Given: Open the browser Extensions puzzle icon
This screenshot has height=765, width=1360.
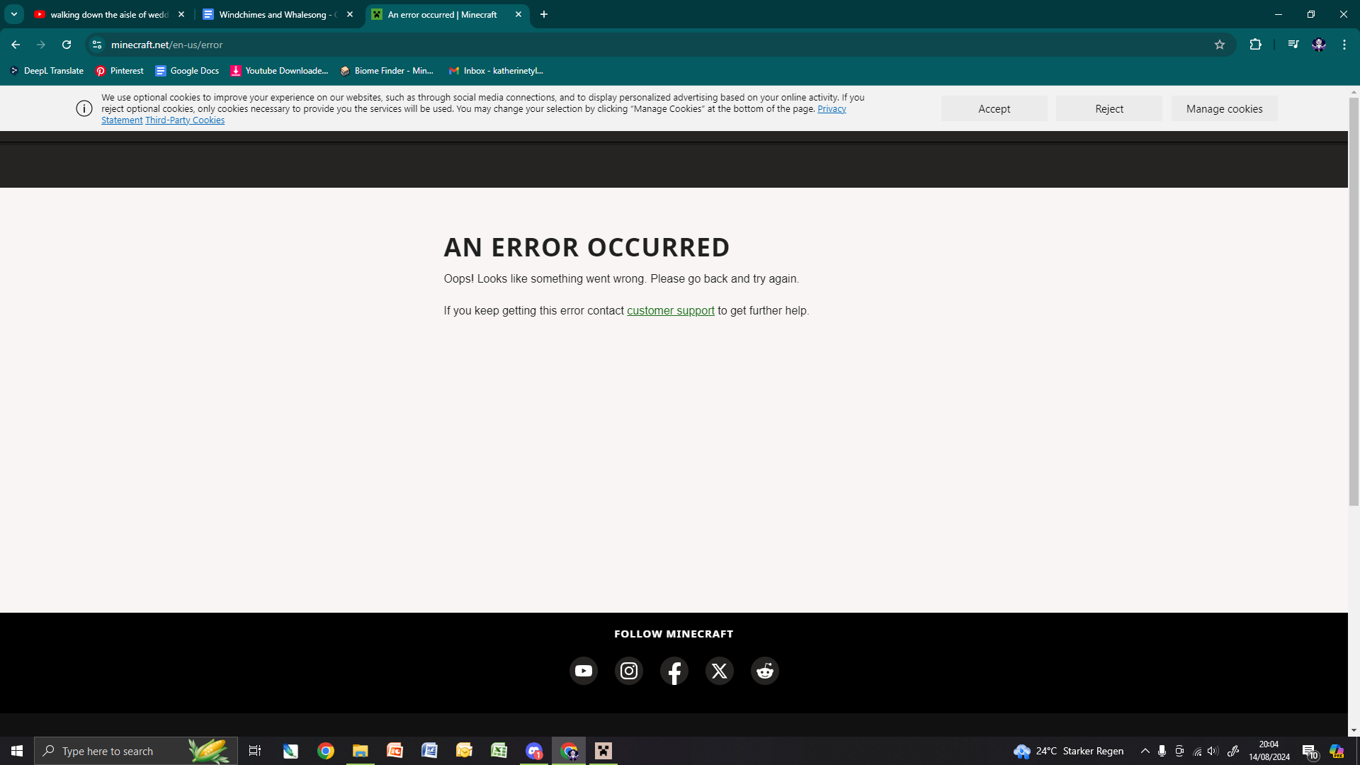Looking at the screenshot, I should [x=1255, y=45].
